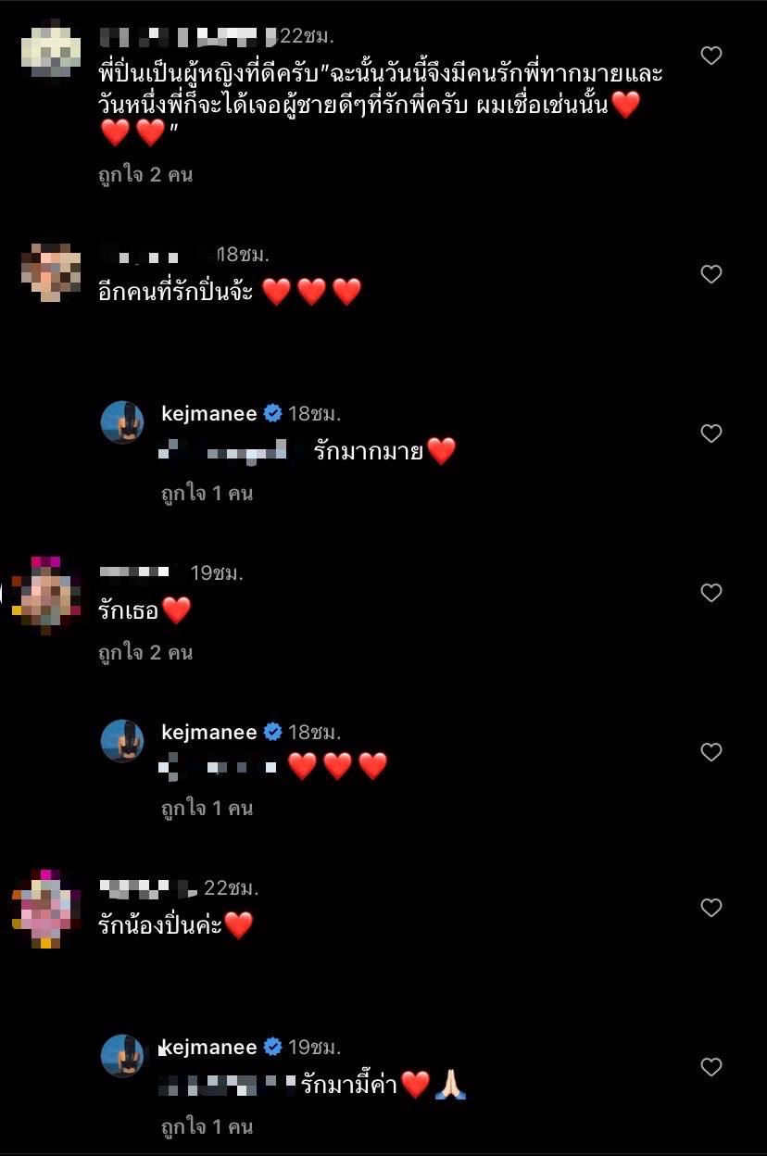The height and width of the screenshot is (1156, 767).
Task: Click verified badge on the first kejmanee reply
Action: (272, 414)
